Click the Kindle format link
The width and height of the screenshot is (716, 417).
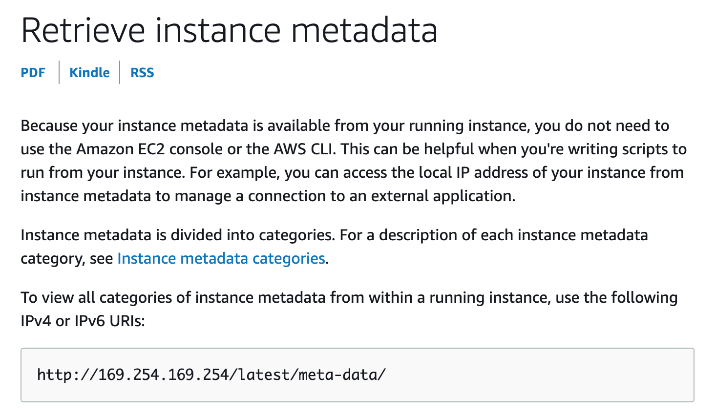click(89, 73)
